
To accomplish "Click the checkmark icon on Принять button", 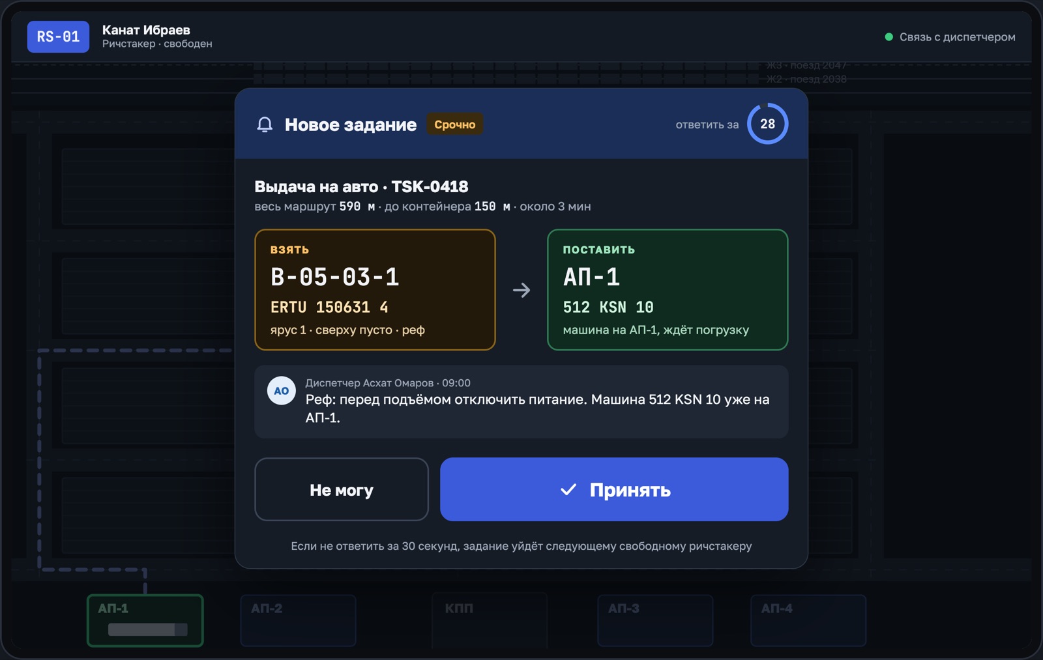I will 568,489.
